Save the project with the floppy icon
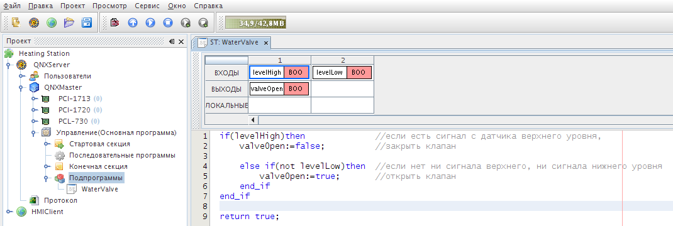The image size is (673, 226). click(87, 22)
